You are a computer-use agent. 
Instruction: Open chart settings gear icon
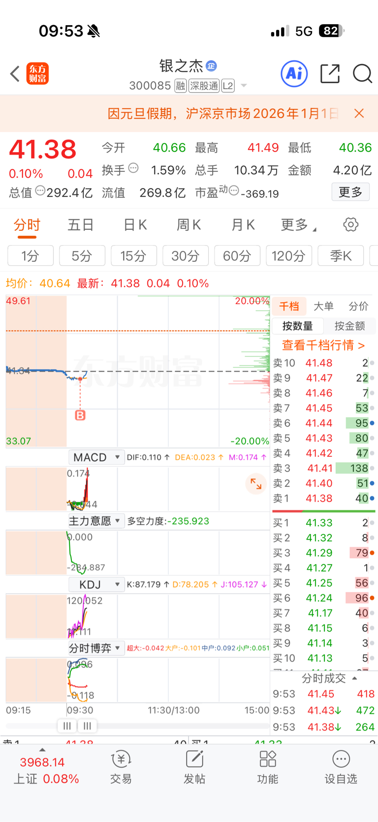pos(350,225)
